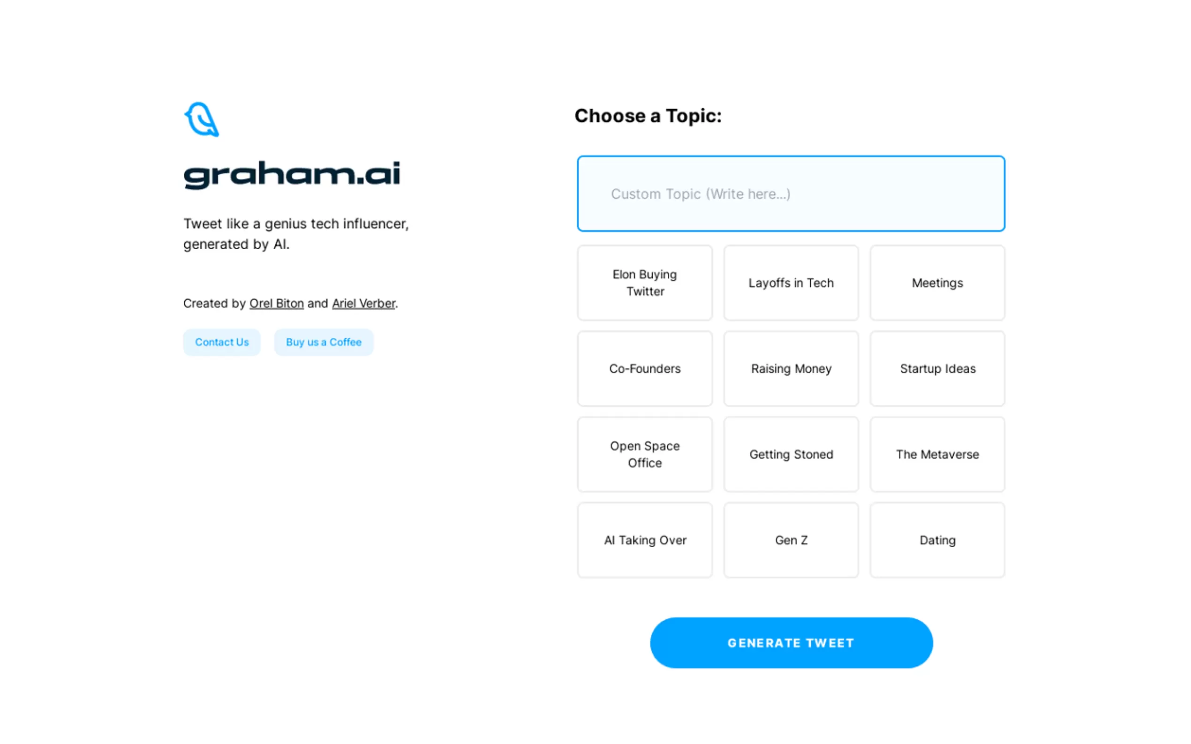
Task: Select the Elon Buying Twitter topic
Action: point(644,283)
